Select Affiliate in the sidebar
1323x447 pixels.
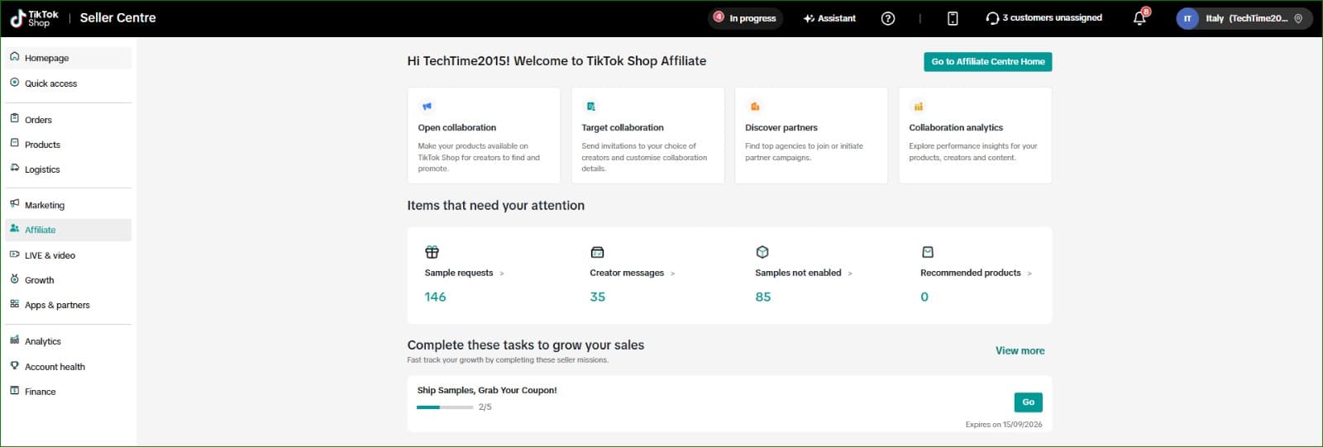[69, 230]
